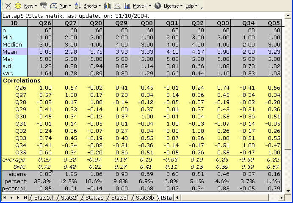Click the A-Z sort icon
The height and width of the screenshot is (203, 293).
[78, 6]
